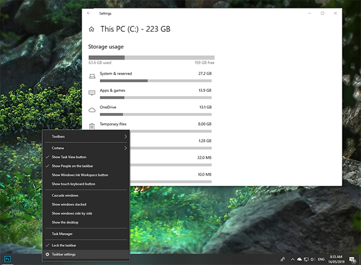Choose Show windows side by side
361x265 pixels.
click(86, 213)
